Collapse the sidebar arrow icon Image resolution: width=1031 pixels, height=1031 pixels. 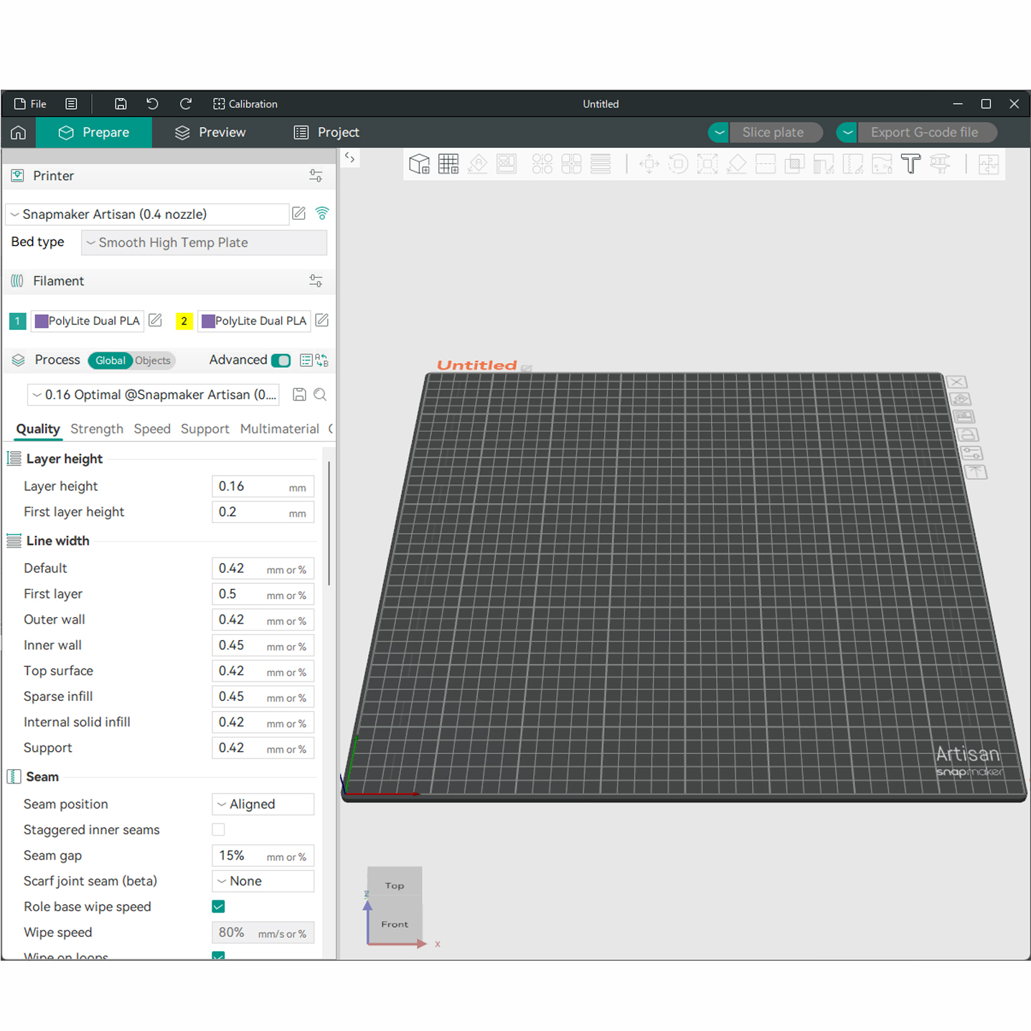349,157
